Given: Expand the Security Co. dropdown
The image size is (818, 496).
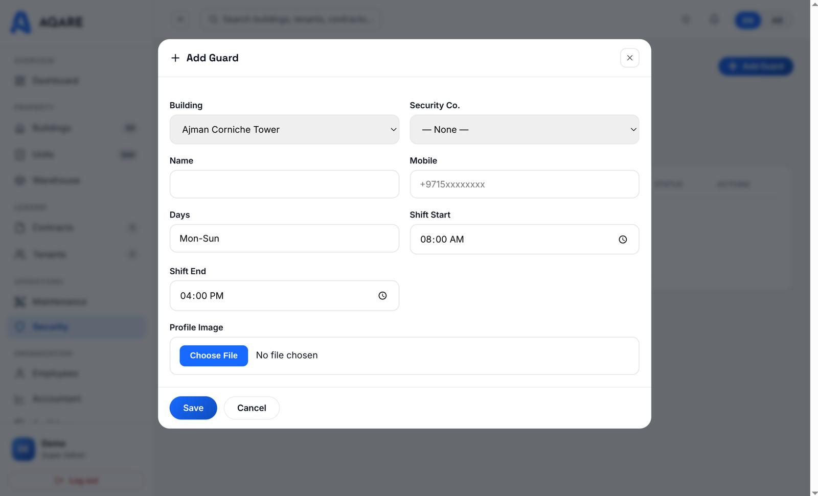Looking at the screenshot, I should point(524,130).
